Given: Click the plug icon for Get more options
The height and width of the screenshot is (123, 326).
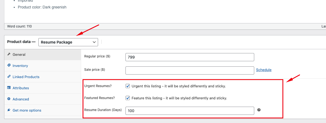Looking at the screenshot, I should point(9,110).
